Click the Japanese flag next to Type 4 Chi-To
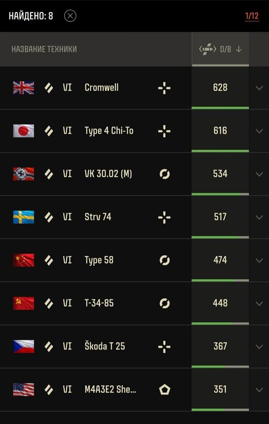The width and height of the screenshot is (269, 424). pyautogui.click(x=24, y=131)
